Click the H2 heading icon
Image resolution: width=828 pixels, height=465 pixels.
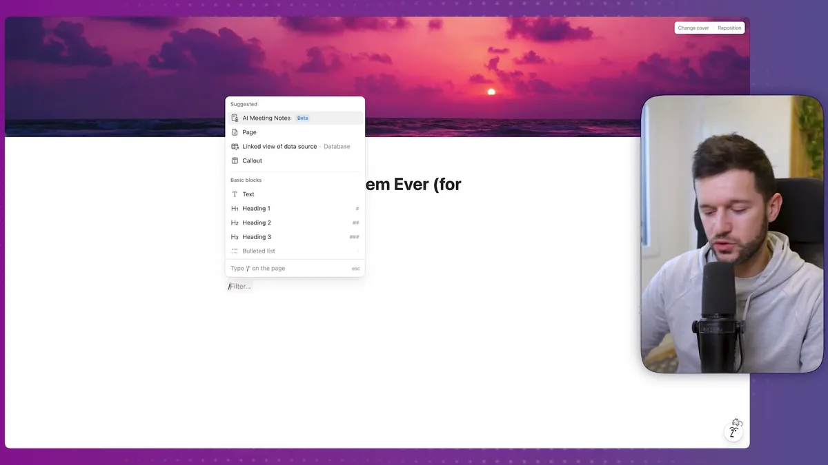click(x=235, y=223)
